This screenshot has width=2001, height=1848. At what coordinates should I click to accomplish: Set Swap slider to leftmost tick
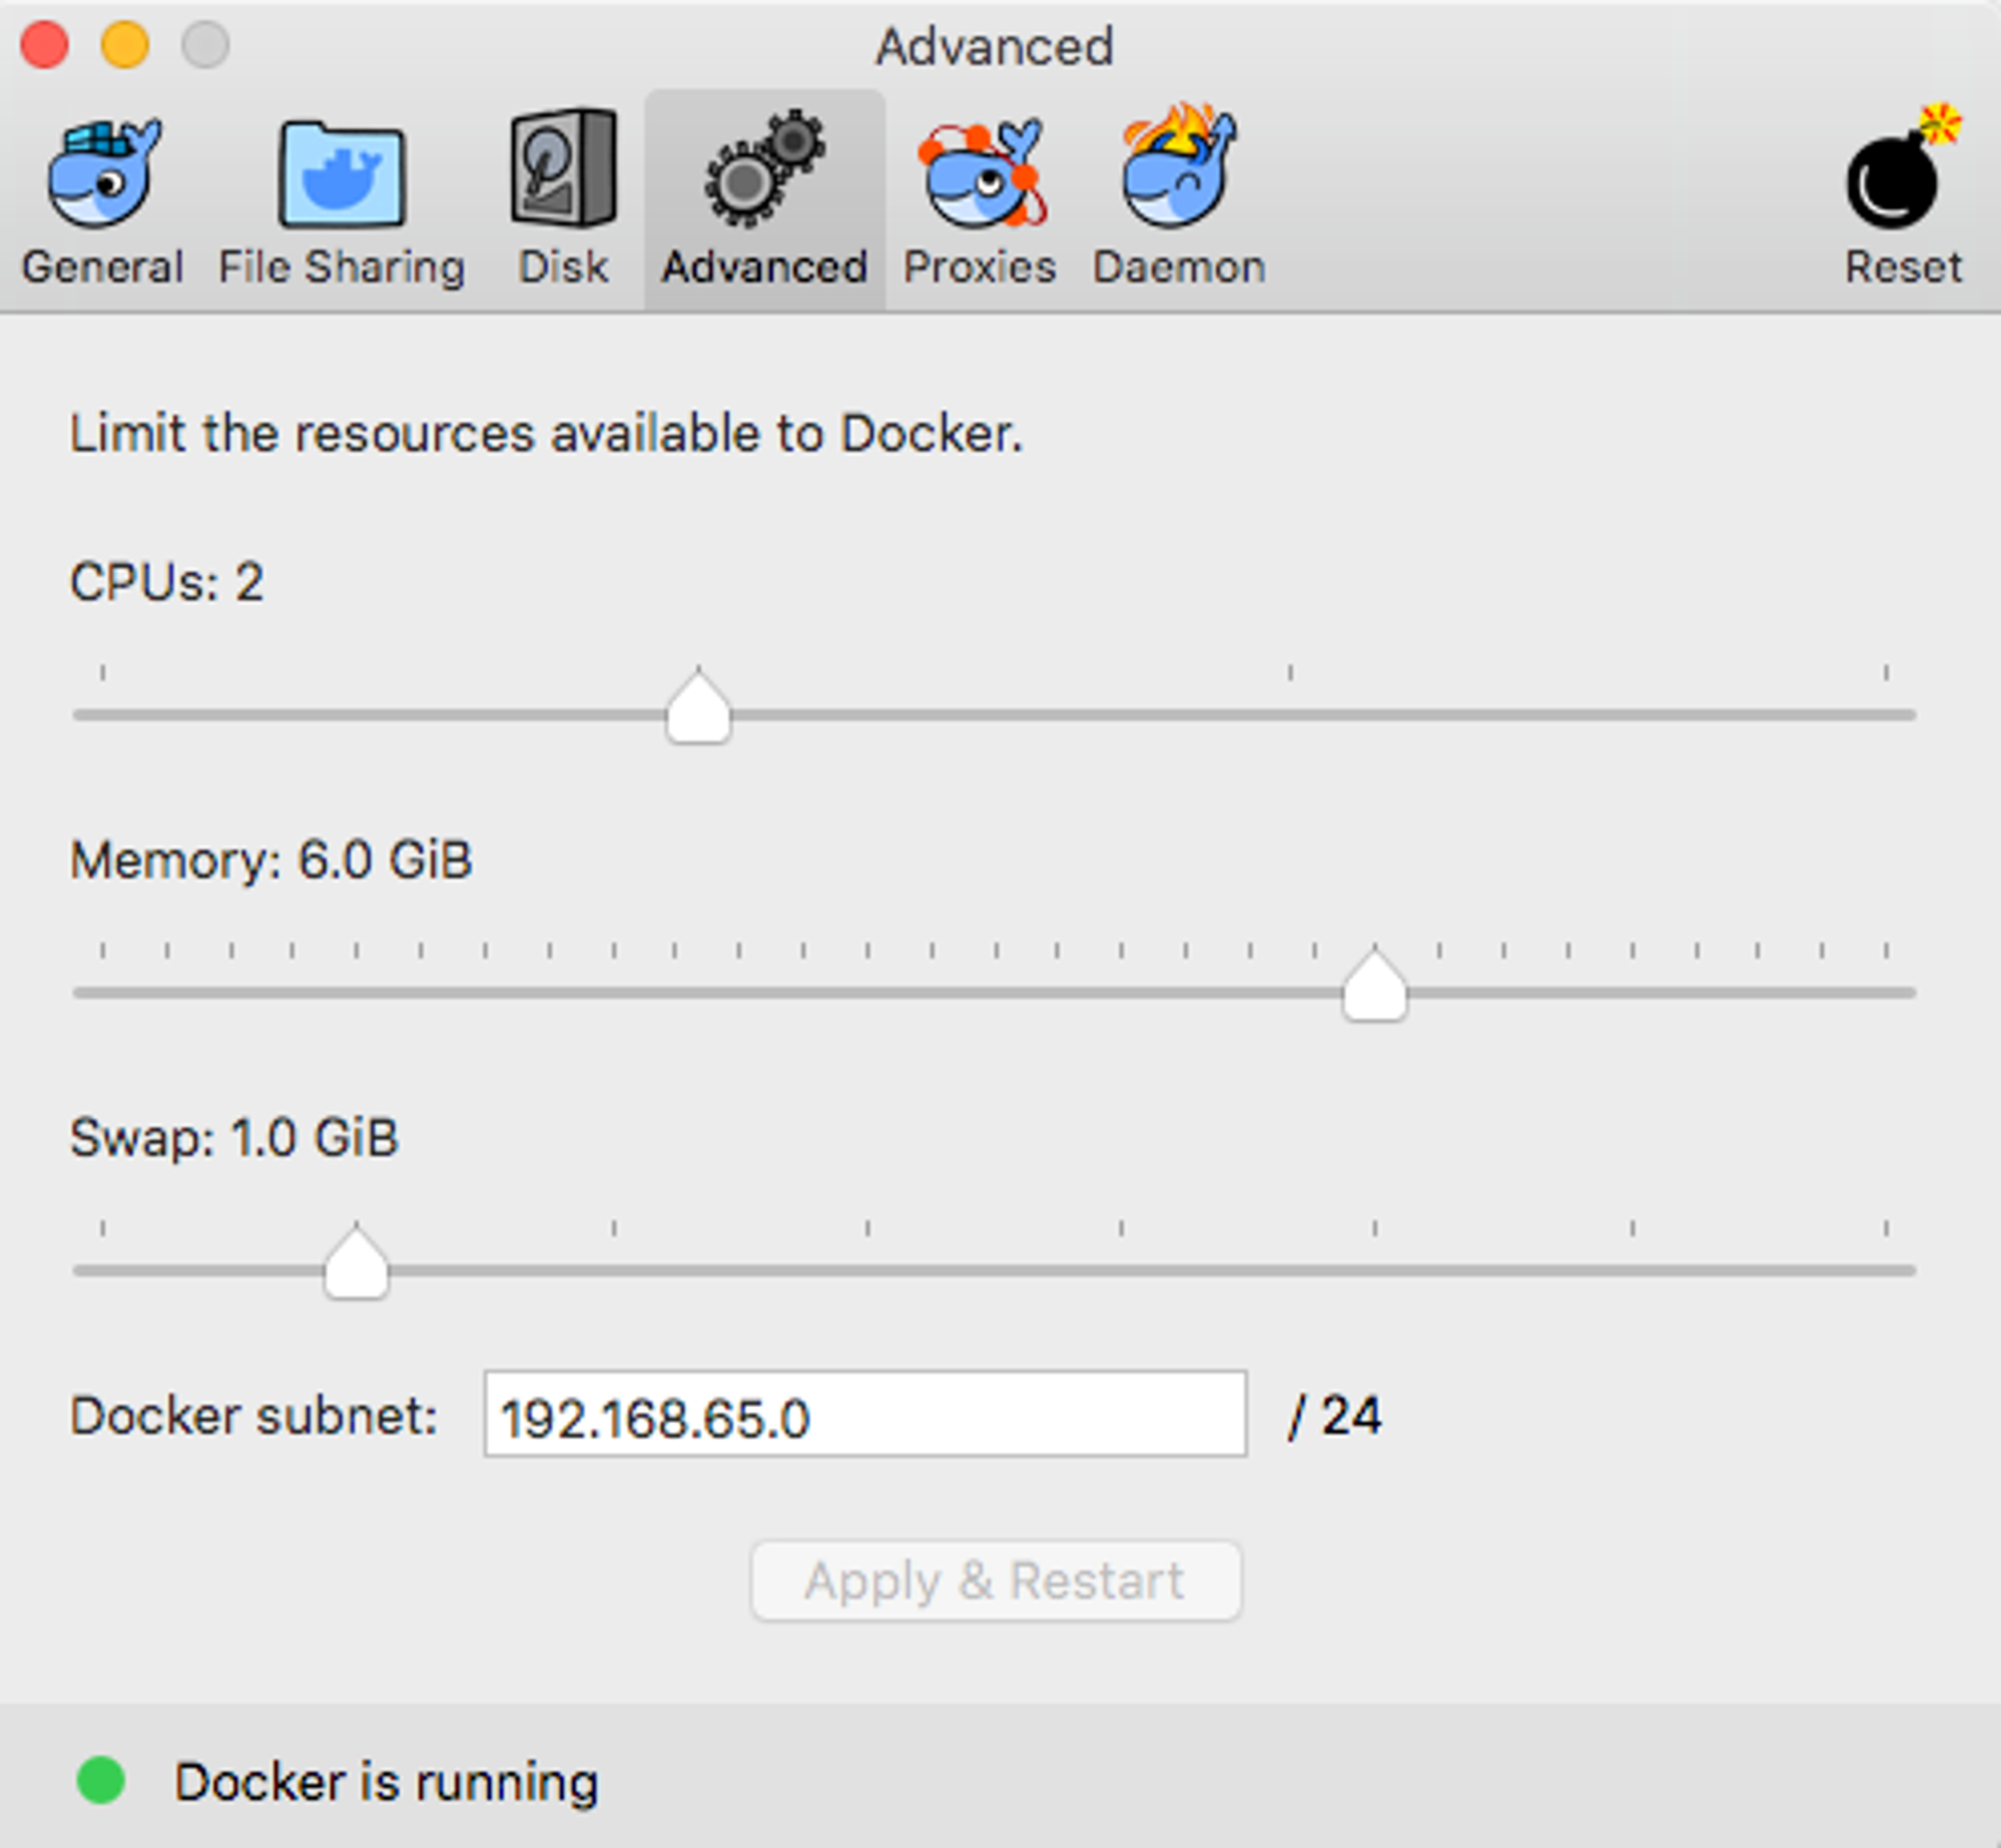(103, 1270)
